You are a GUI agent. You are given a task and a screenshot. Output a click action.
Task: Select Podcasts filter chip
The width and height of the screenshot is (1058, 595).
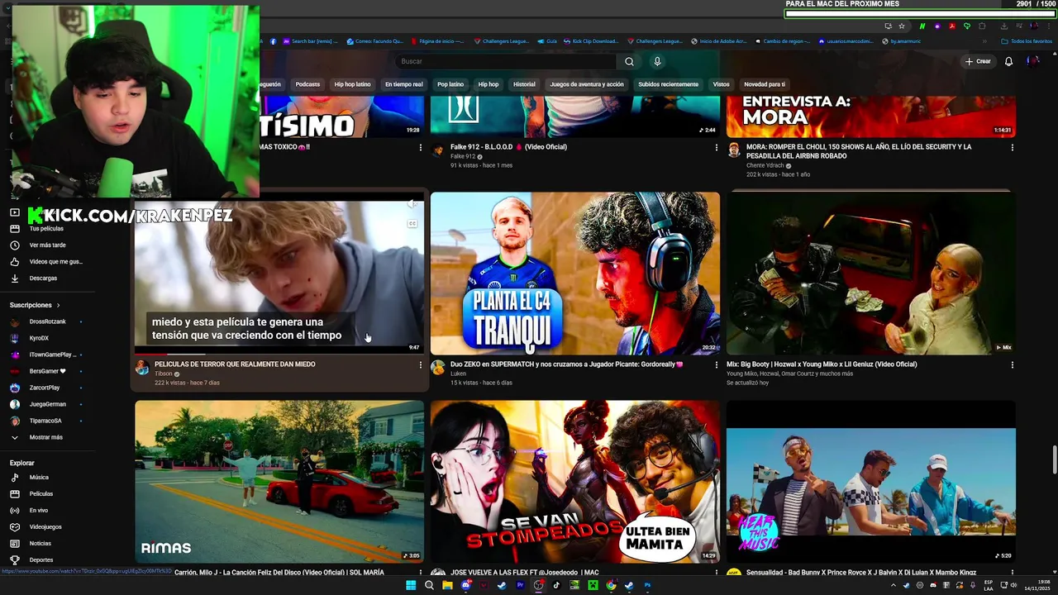[x=307, y=84]
